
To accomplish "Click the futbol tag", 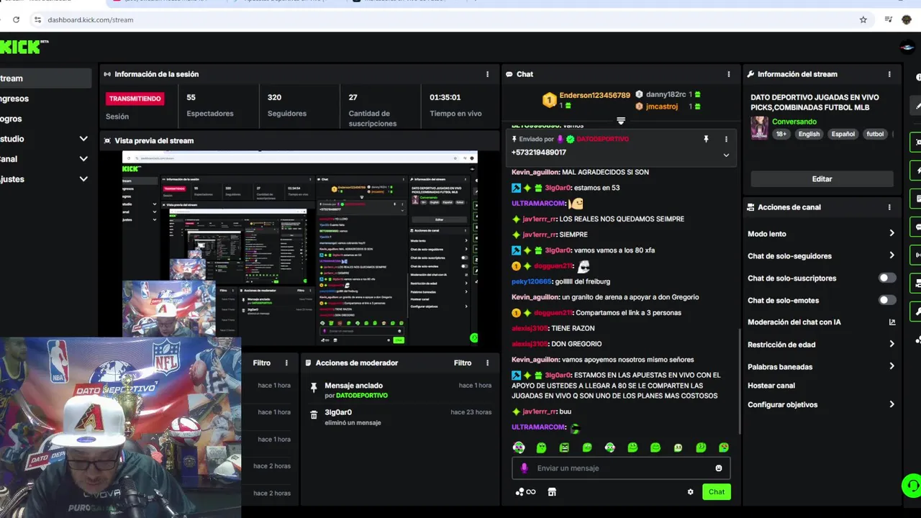I will [875, 135].
